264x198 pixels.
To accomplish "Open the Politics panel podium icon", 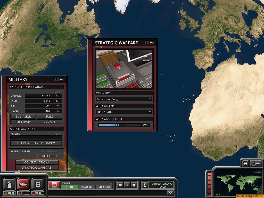I will [10, 184].
